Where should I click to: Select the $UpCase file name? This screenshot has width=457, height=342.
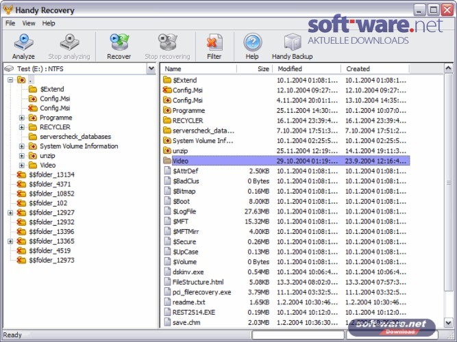pos(186,252)
